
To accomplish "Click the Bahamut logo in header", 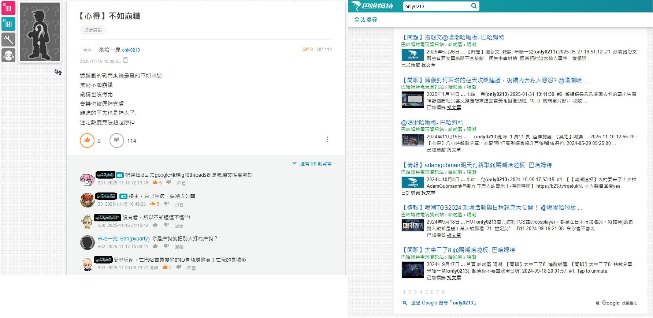I will (x=372, y=6).
